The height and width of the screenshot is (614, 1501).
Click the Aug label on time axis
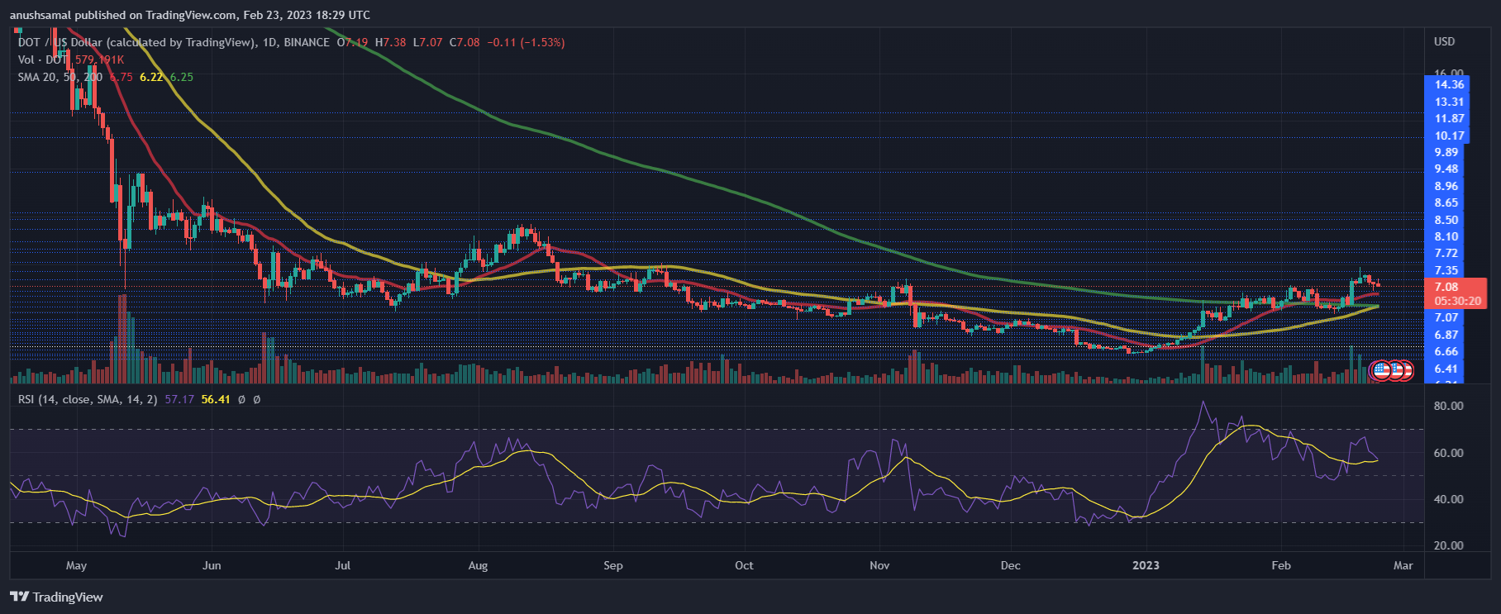coord(478,565)
